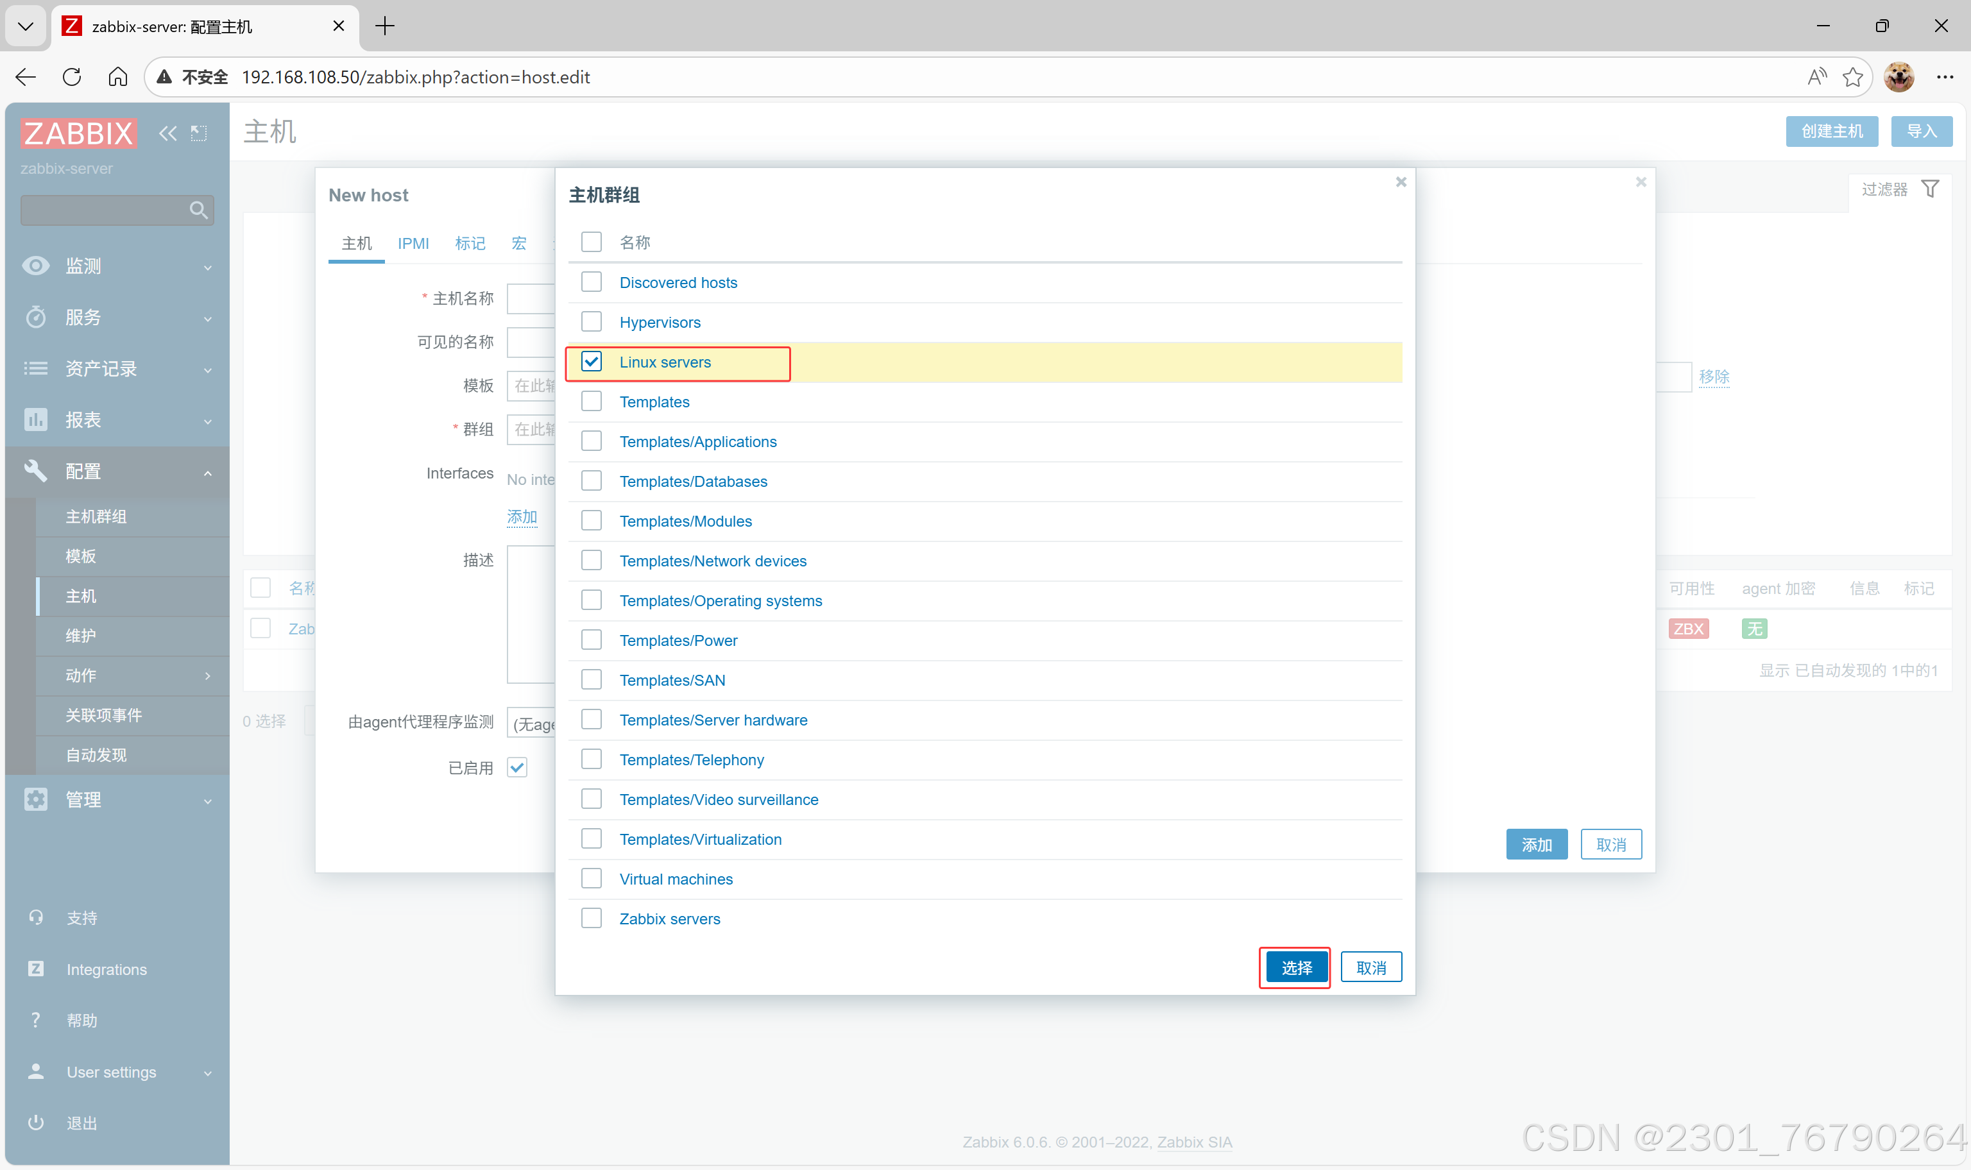This screenshot has width=1971, height=1170.
Task: Click the 退出 power icon
Action: click(x=35, y=1123)
